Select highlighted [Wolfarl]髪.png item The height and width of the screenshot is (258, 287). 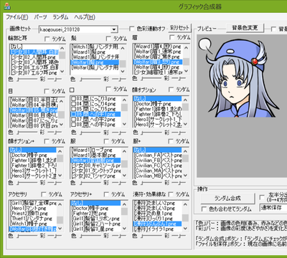pyautogui.click(x=95, y=62)
